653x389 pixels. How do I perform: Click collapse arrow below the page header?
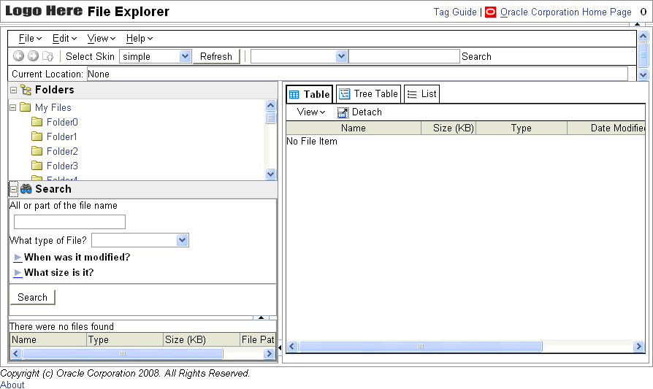[x=637, y=24]
